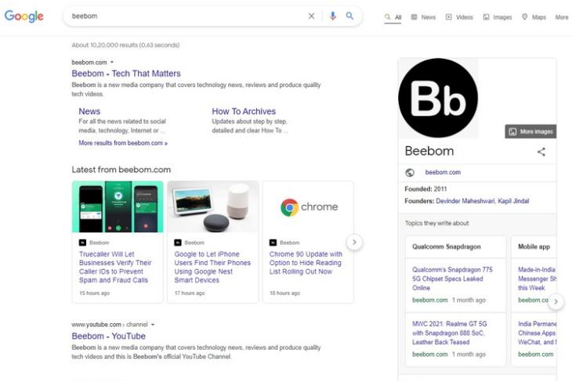The image size is (572, 381).
Task: Open Qualcomm Snapdragon 775 chipset article
Action: (x=452, y=279)
